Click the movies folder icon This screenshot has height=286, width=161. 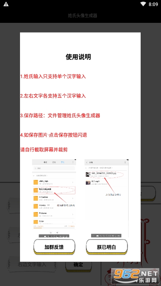coord(36,206)
